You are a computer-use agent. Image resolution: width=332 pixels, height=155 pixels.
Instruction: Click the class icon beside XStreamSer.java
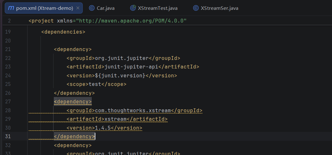click(196, 8)
